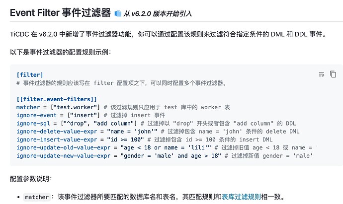Click the Event Filter 事件过滤器 heading
Image resolution: width=343 pixels, height=204 pixels.
(60, 13)
